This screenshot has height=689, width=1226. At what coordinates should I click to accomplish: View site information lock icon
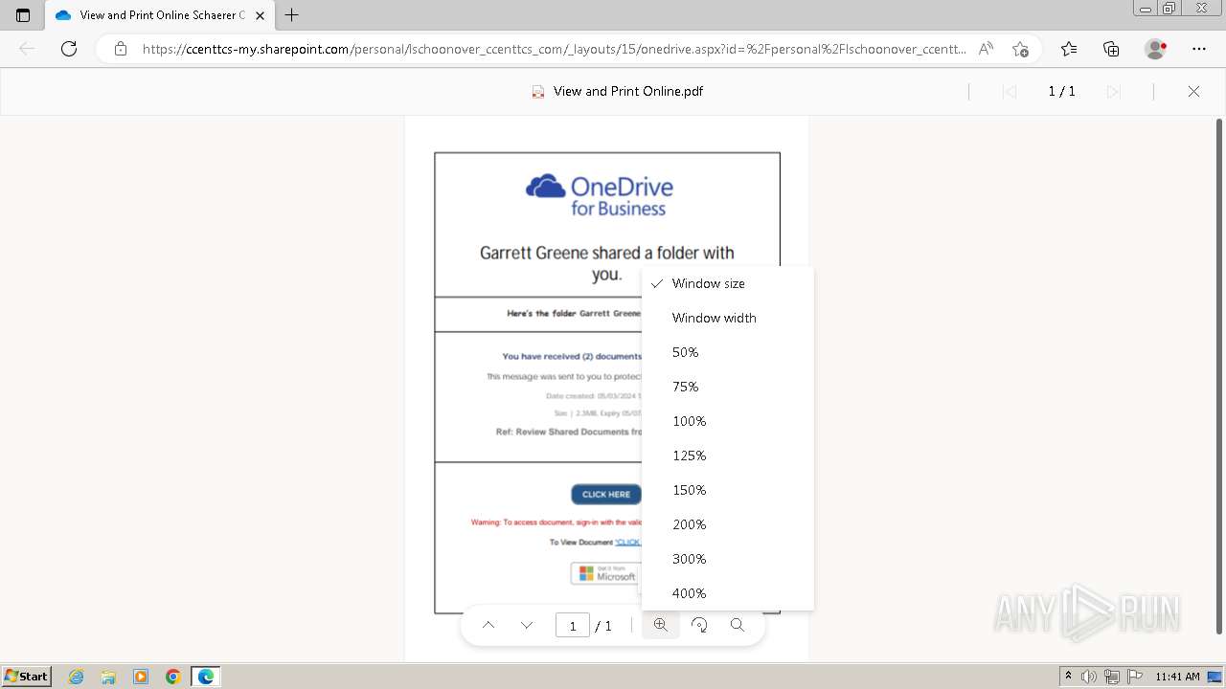pos(120,49)
